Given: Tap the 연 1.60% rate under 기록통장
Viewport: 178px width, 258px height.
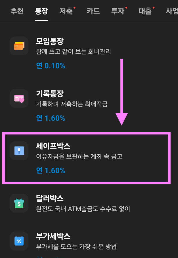Looking at the screenshot, I should point(51,118).
